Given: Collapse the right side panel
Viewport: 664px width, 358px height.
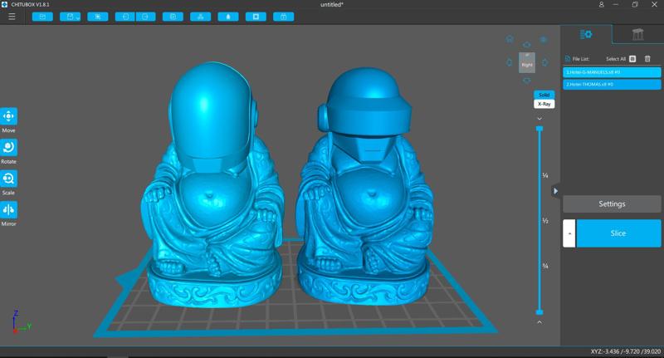Looking at the screenshot, I should tap(555, 191).
